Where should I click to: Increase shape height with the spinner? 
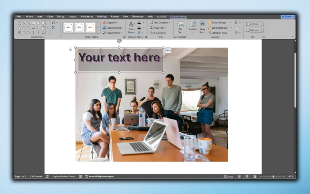coord(262,23)
